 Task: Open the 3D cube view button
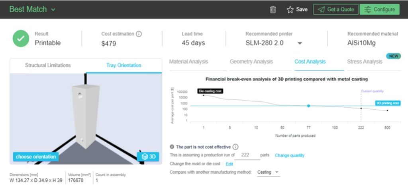click(x=149, y=157)
